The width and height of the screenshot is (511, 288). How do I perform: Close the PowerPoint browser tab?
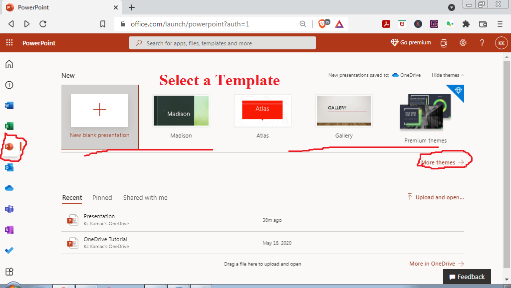coord(116,7)
